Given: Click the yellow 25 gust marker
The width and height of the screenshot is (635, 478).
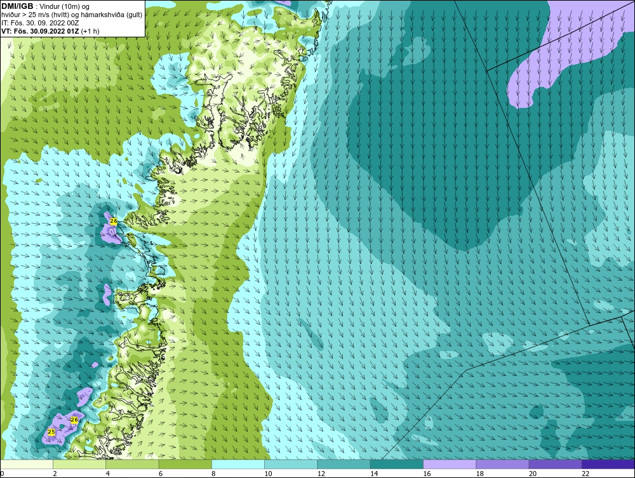Looking at the screenshot, I should coord(51,432).
